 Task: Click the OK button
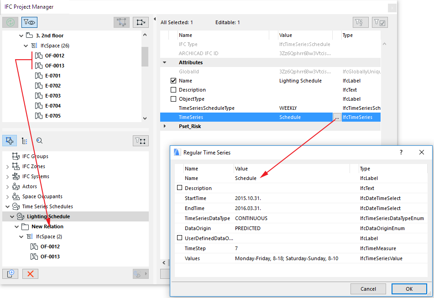click(x=409, y=289)
